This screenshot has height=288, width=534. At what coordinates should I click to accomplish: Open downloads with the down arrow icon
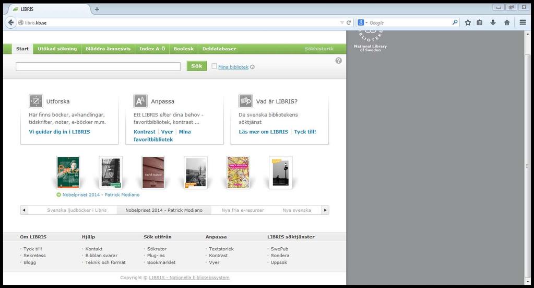point(493,22)
